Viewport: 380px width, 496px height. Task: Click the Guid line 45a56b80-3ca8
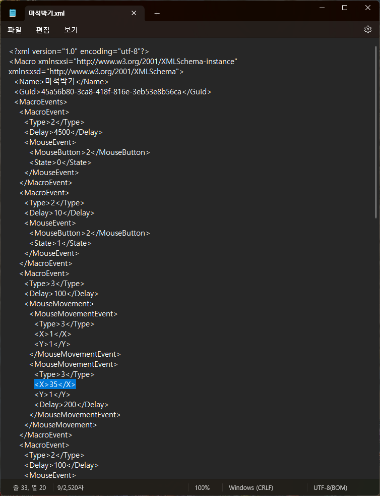pos(113,92)
